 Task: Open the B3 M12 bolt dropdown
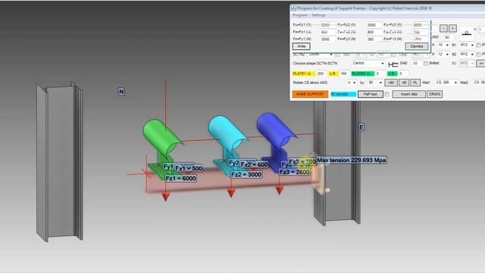(x=467, y=64)
